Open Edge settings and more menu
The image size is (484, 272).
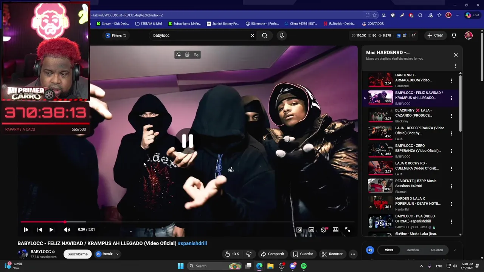[458, 15]
